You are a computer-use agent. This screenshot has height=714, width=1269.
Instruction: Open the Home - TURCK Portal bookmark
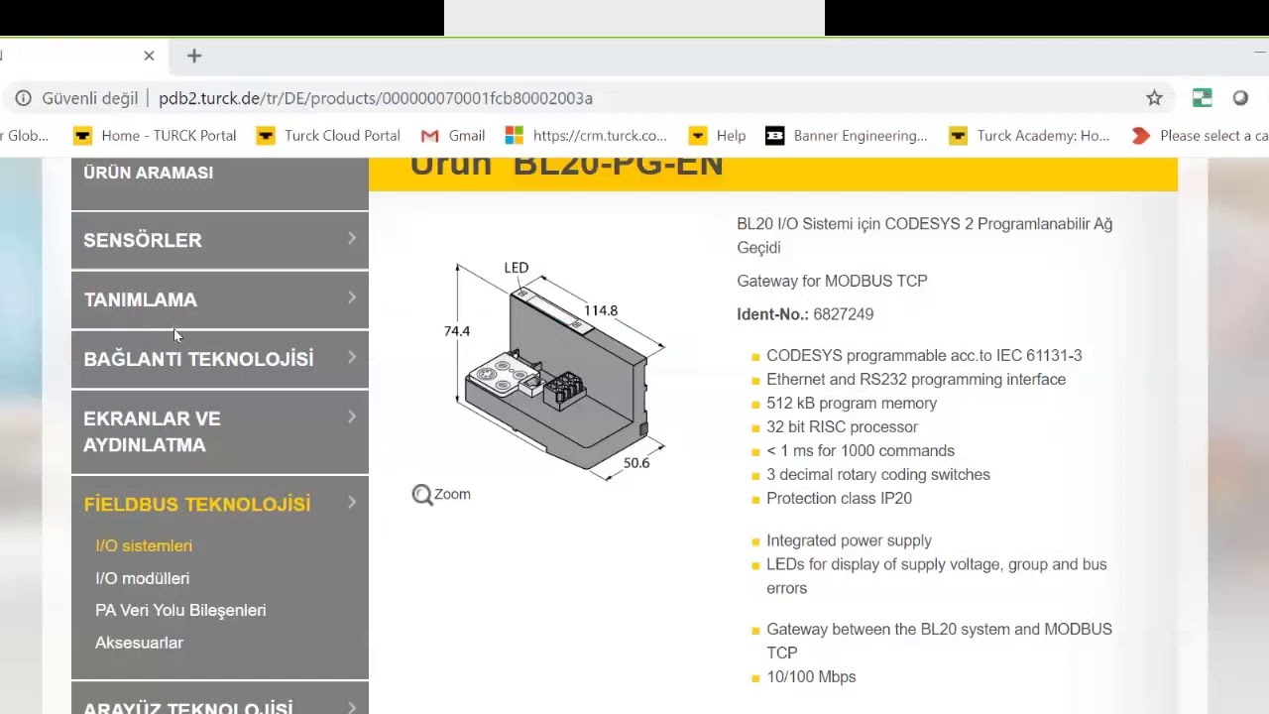(x=155, y=136)
